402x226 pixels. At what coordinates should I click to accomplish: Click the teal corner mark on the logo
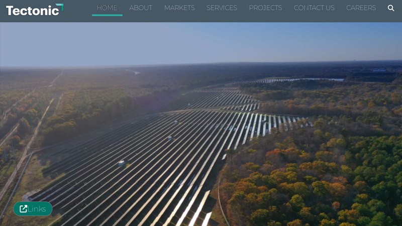pyautogui.click(x=60, y=6)
